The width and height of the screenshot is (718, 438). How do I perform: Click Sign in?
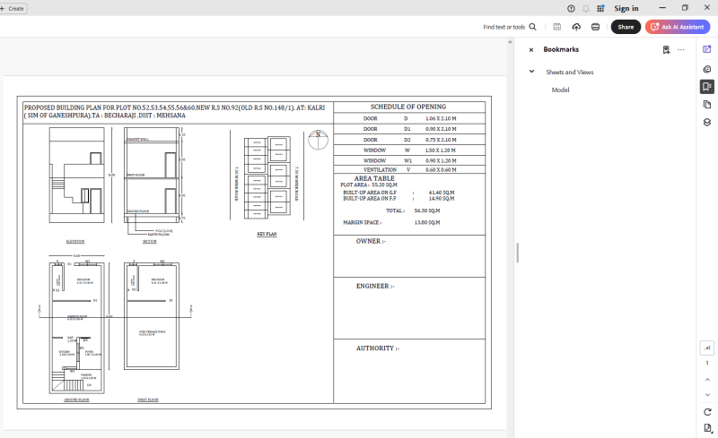click(x=626, y=8)
